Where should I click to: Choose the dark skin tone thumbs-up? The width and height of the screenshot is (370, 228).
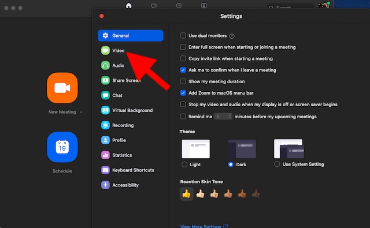(256, 194)
